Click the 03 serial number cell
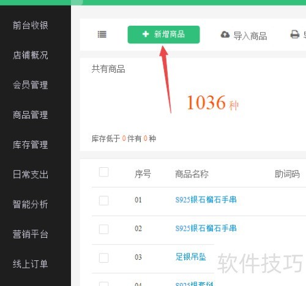The height and width of the screenshot is (286, 306). click(138, 257)
